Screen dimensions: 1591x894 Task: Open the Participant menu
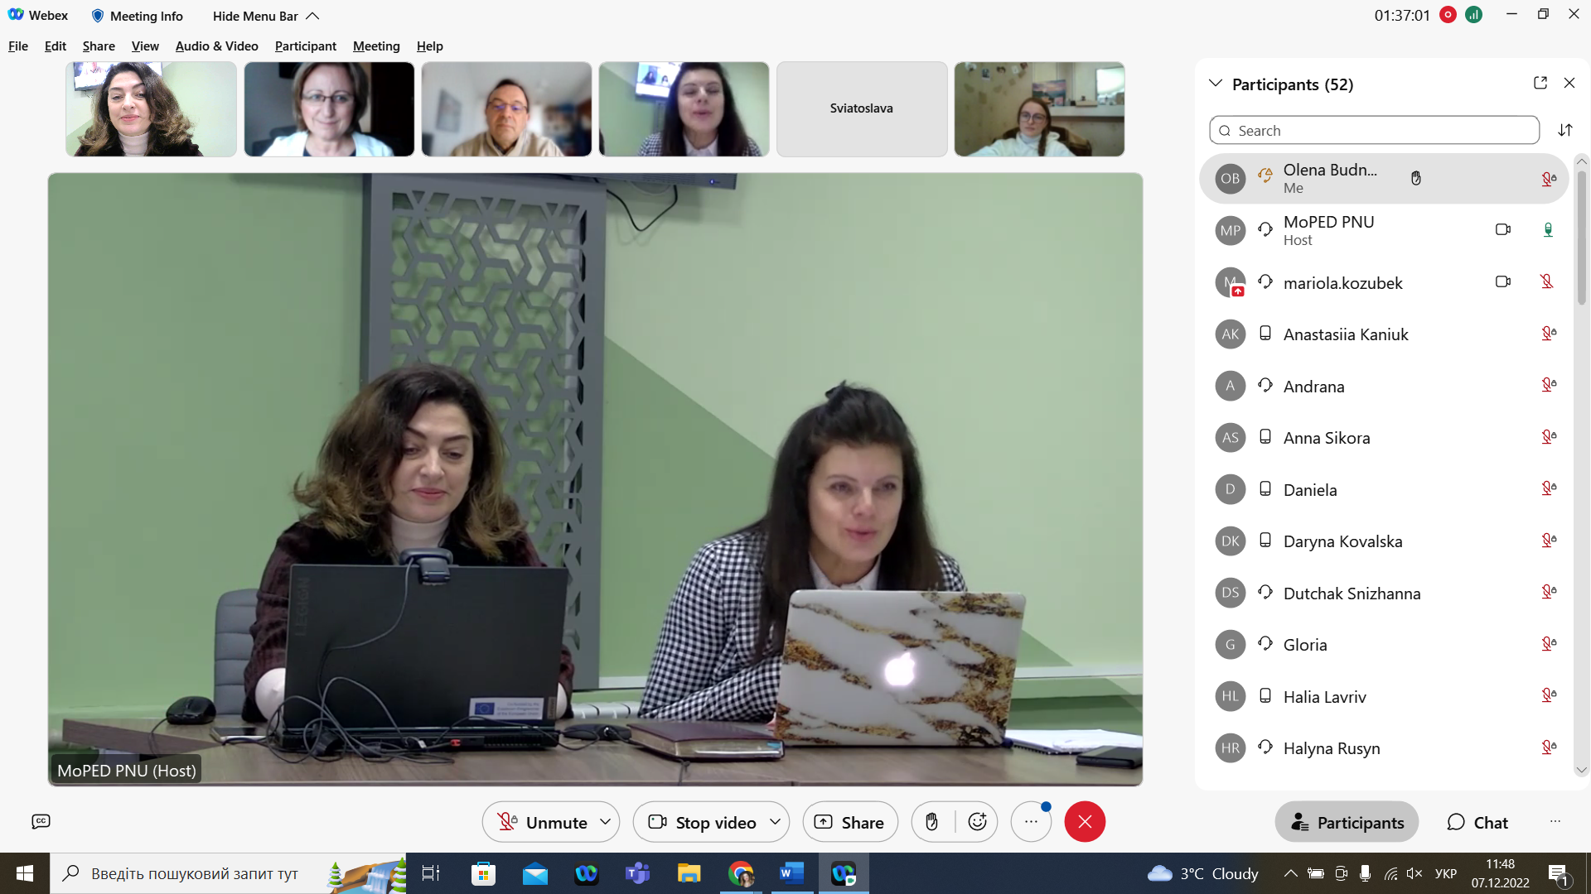pyautogui.click(x=305, y=46)
